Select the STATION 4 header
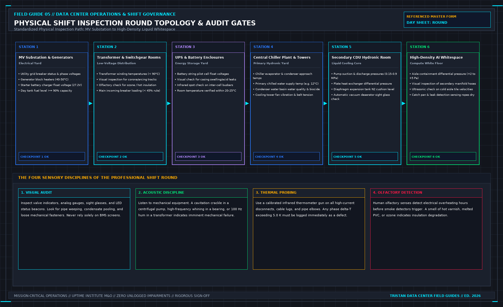Screen dimensions: 503x307 286,47
